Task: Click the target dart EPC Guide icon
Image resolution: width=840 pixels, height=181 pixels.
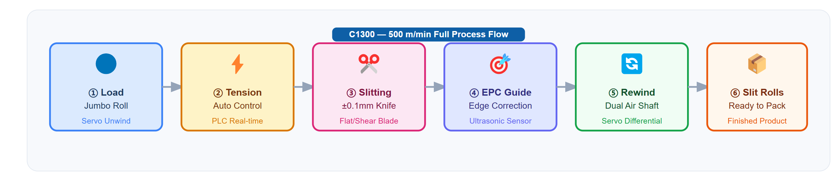Action: (500, 64)
